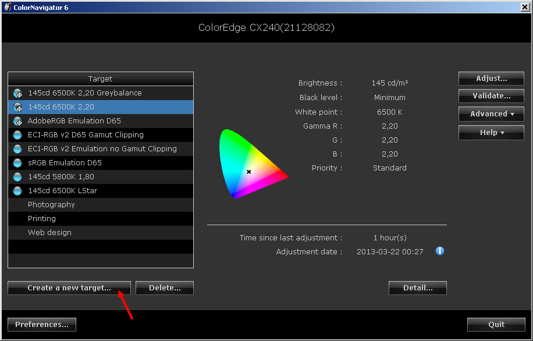Click the calibrated icon of 145cd 6500K 2,20 Greybalance
The image size is (533, 341).
[17, 93]
